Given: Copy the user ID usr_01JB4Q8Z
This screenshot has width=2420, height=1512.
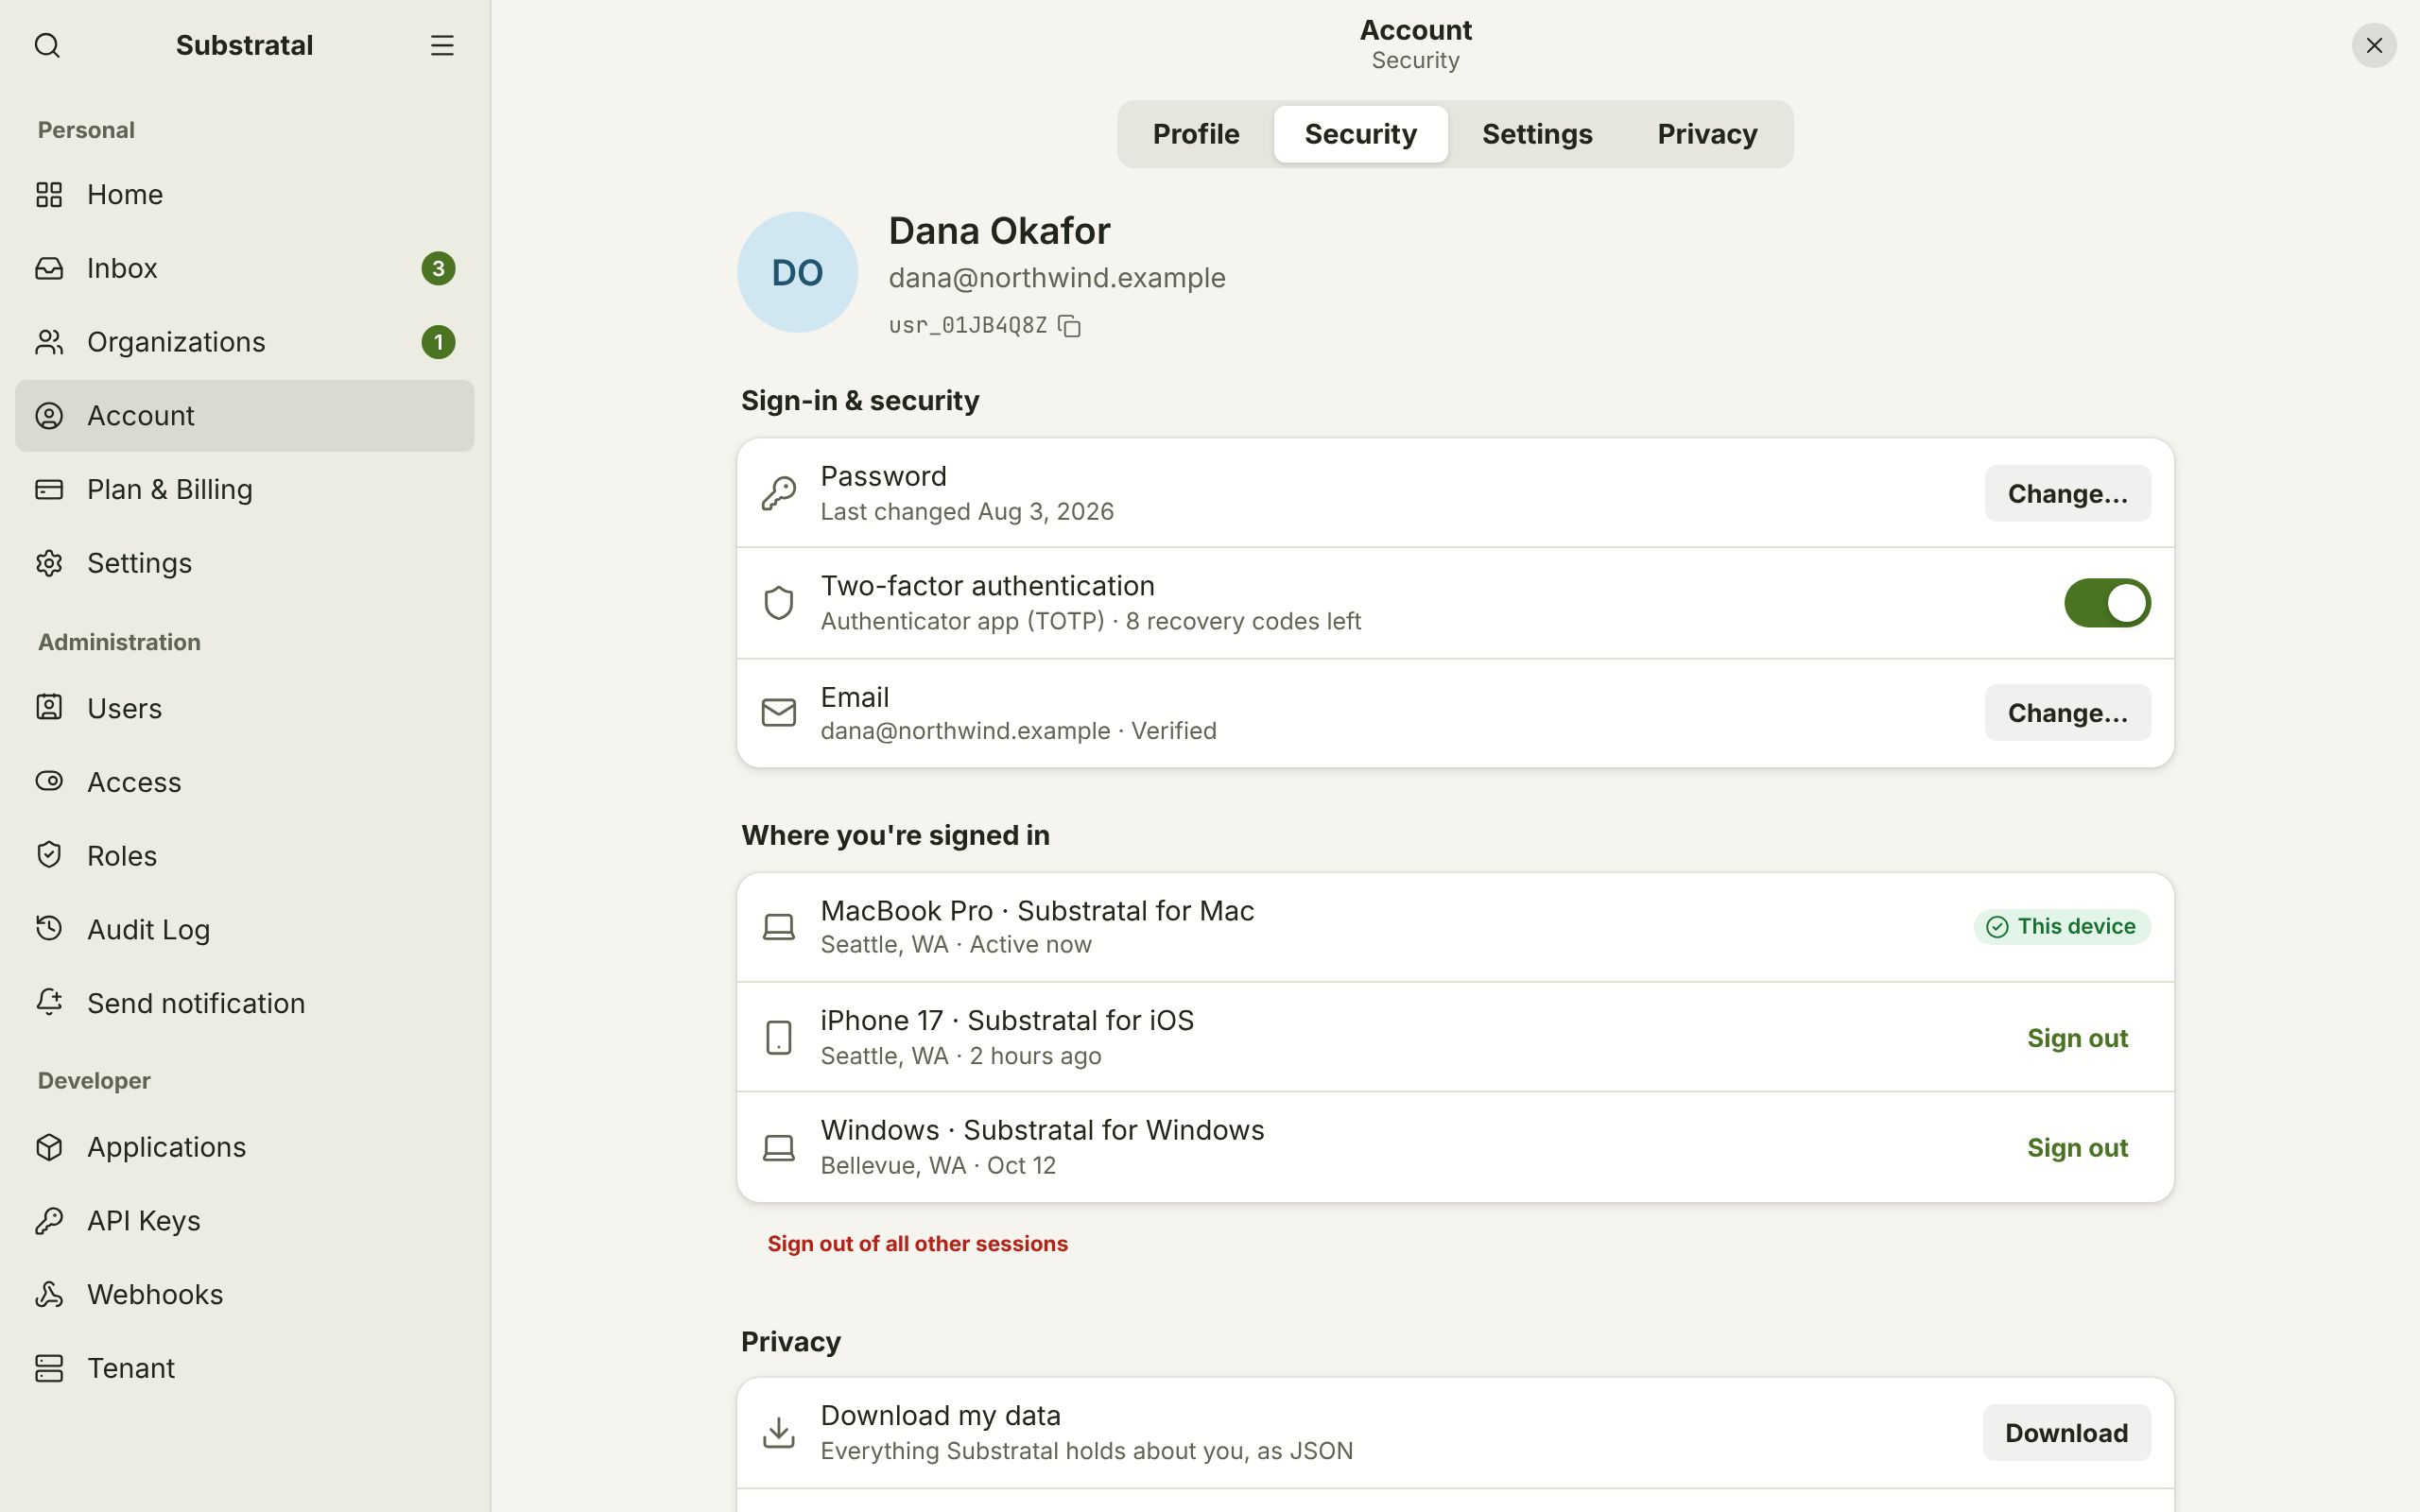Looking at the screenshot, I should pyautogui.click(x=1069, y=326).
